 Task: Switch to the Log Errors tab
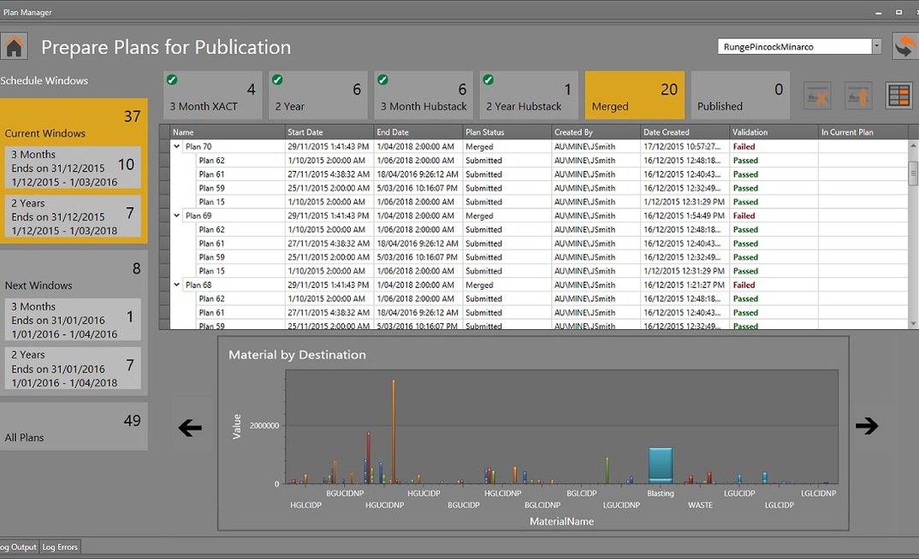[x=59, y=546]
